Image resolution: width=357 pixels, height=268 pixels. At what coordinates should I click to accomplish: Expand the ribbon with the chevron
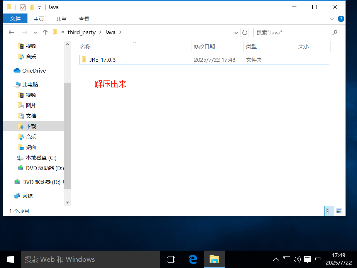point(332,19)
